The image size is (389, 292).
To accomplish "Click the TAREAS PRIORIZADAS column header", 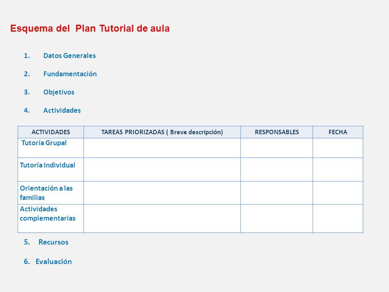I will [x=162, y=132].
